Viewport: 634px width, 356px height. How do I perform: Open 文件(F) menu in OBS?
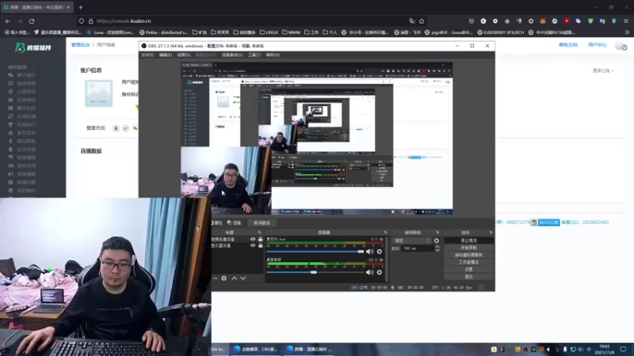click(x=147, y=55)
